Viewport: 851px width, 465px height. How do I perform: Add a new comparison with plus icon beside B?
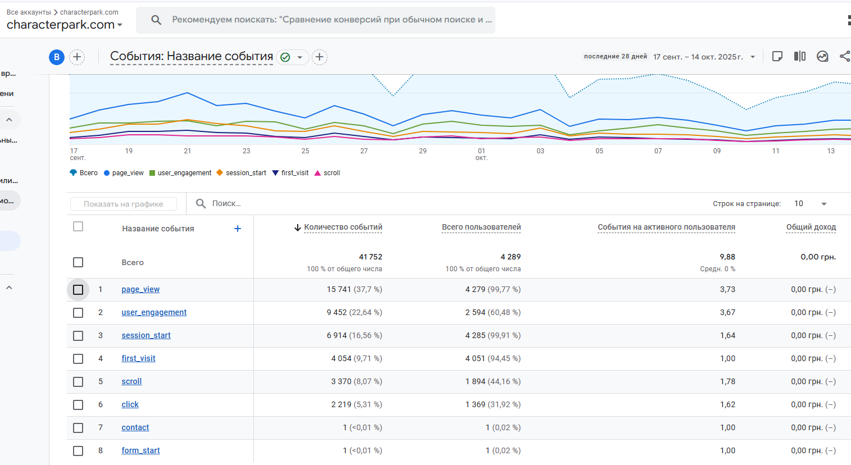pos(77,57)
